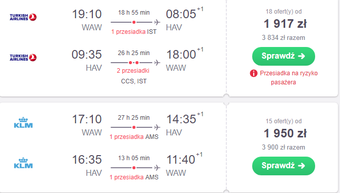Click the '15 ofert(y) od' text
Screen dimensions: 340x193
283,121
